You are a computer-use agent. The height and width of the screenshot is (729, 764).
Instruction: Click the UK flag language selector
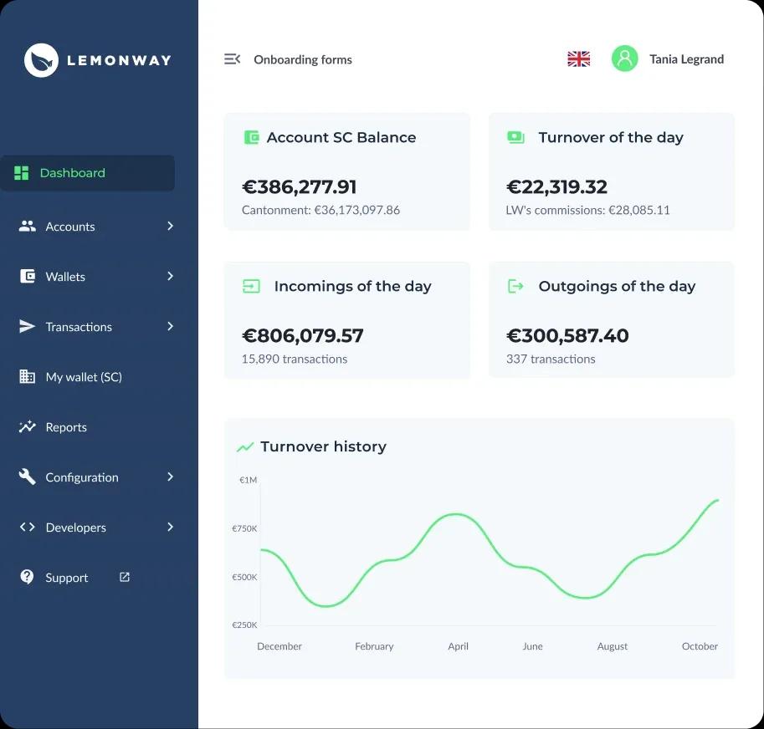click(x=578, y=59)
